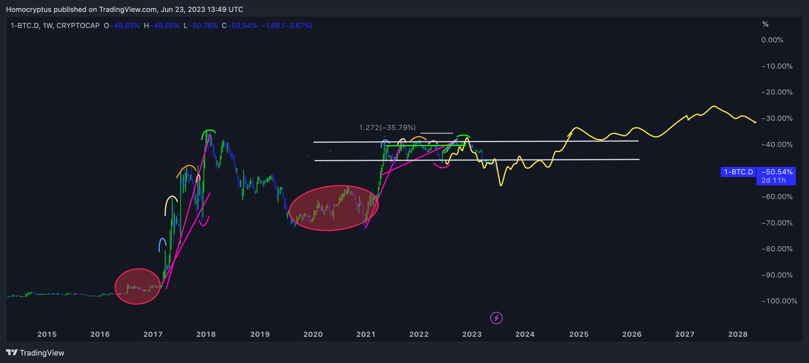Click the change value -1.88 (-3.87%)
The height and width of the screenshot is (363, 809).
pyautogui.click(x=287, y=25)
